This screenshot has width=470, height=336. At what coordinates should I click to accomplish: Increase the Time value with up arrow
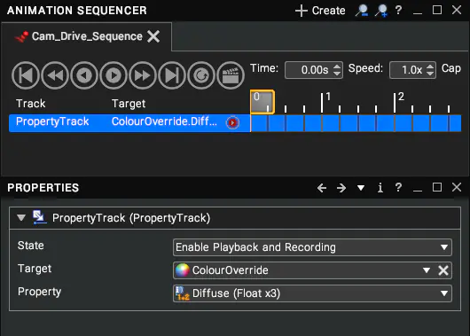[x=337, y=66]
